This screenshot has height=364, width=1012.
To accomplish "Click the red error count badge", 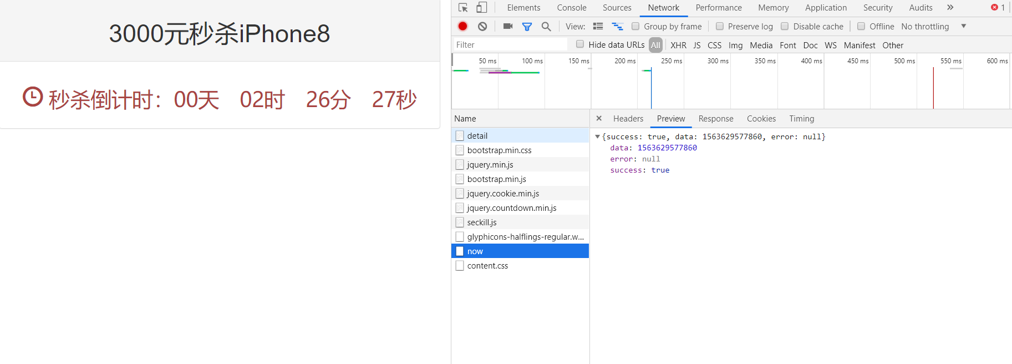I will tap(998, 8).
